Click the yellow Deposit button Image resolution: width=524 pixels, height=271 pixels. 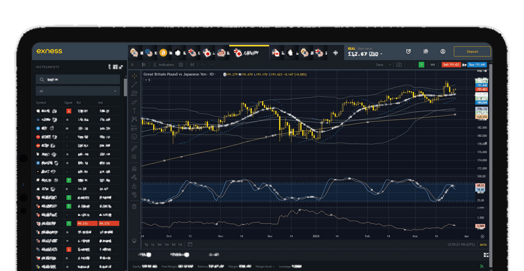pos(472,51)
